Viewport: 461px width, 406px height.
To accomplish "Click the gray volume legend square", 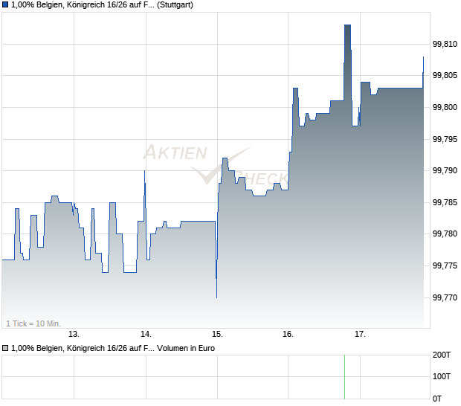I will click(5, 349).
